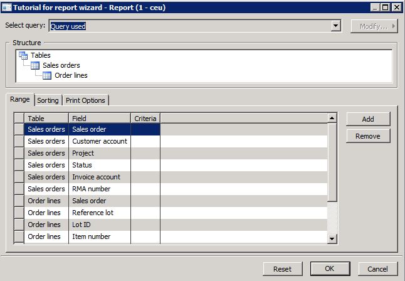Image resolution: width=405 pixels, height=281 pixels.
Task: Confirm with the OK button
Action: (330, 268)
